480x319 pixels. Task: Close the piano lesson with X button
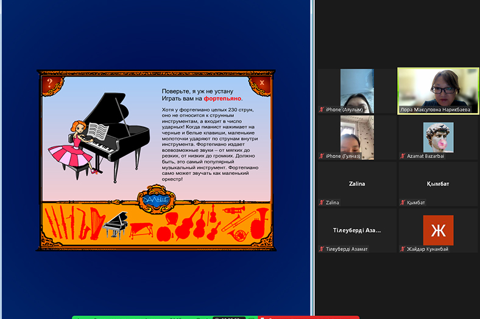(x=262, y=83)
